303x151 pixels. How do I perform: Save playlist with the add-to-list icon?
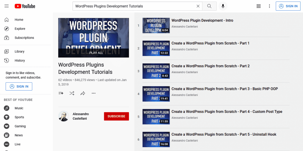61,93
